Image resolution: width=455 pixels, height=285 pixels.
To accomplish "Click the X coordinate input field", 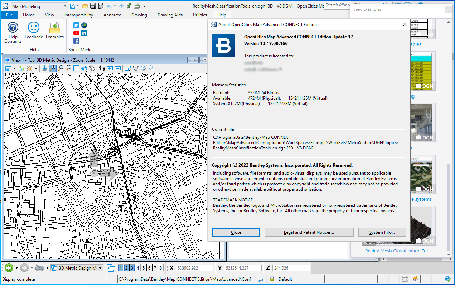I will pyautogui.click(x=194, y=268).
